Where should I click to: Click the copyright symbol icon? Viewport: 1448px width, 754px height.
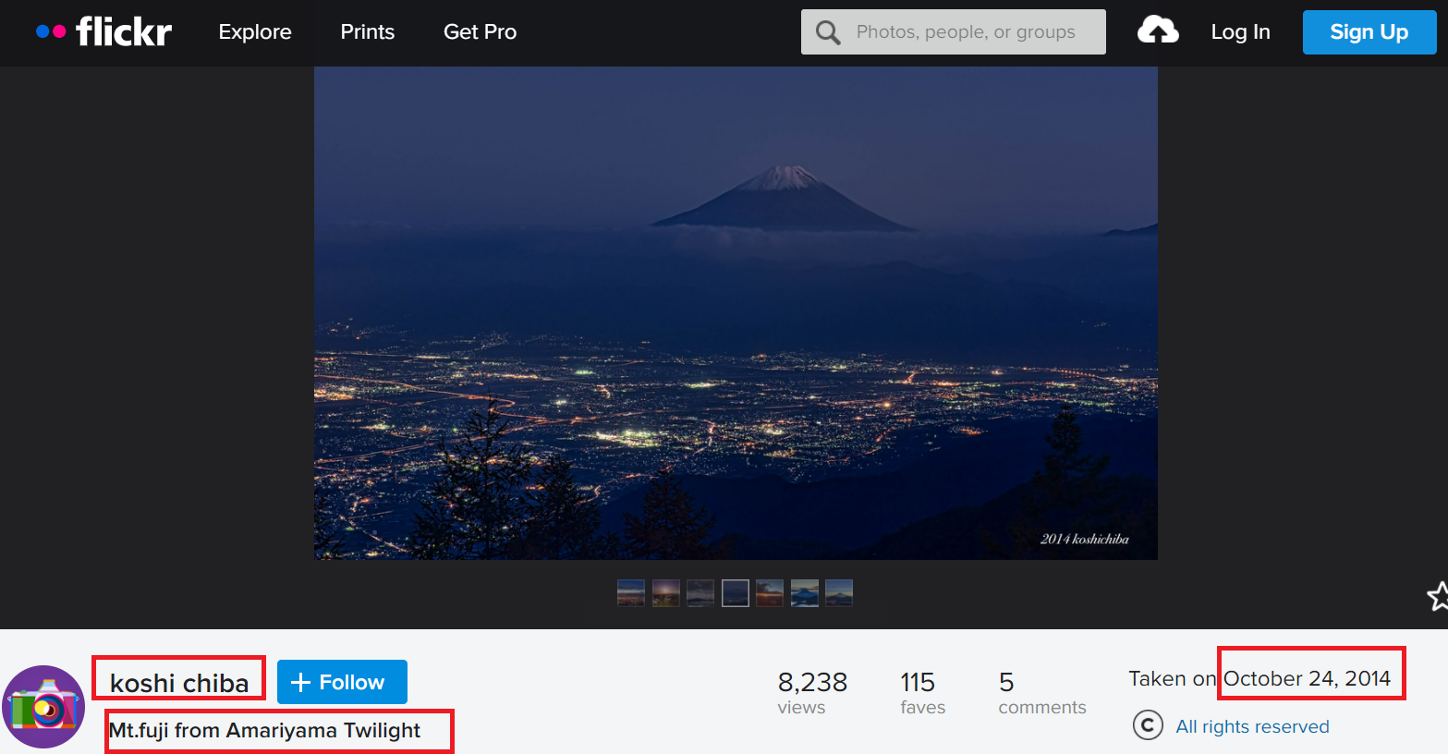pyautogui.click(x=1148, y=725)
